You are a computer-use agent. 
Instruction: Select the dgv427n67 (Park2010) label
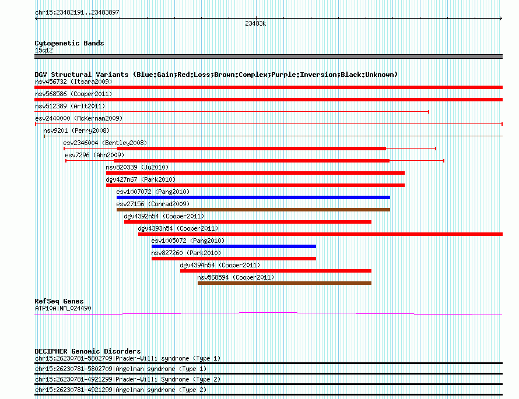point(141,179)
